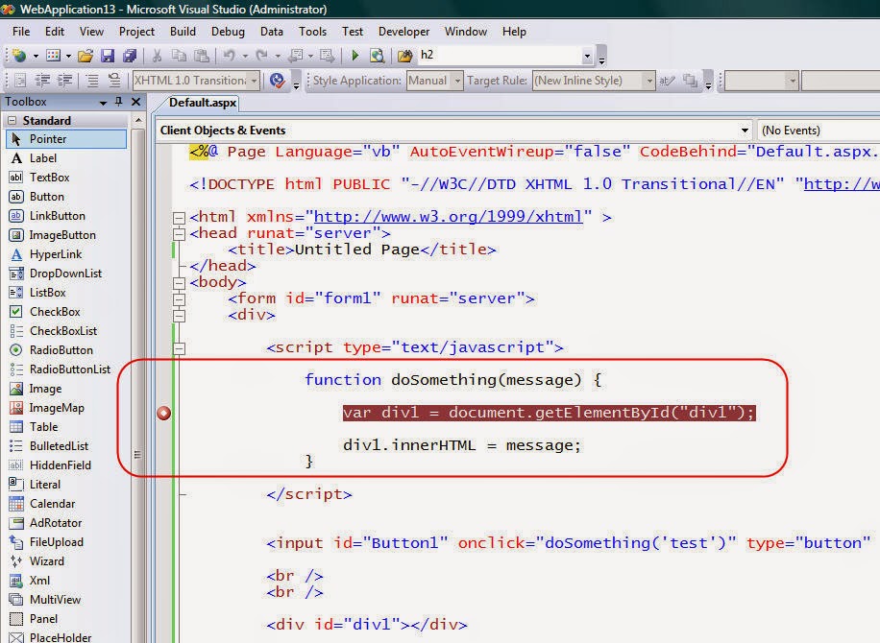Open the Style Application Manual dropdown
The width and height of the screenshot is (880, 643).
click(x=457, y=81)
